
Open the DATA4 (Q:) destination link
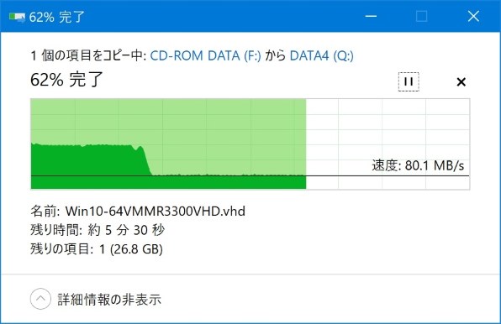tap(321, 55)
